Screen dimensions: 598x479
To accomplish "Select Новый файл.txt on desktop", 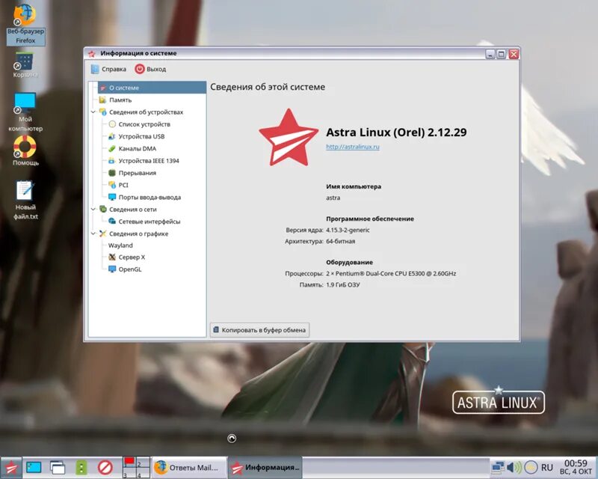I will (x=25, y=200).
